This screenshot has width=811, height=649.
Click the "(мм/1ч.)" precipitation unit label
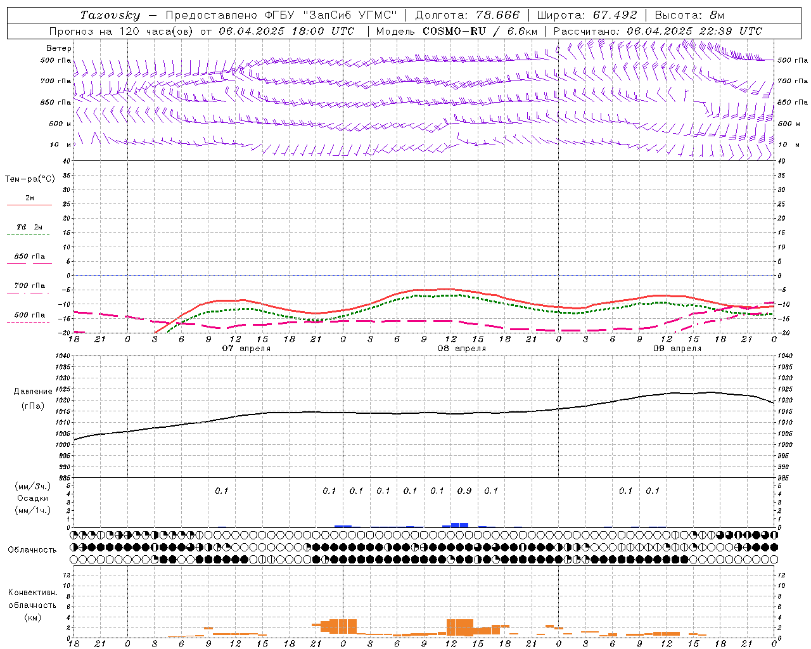(x=33, y=510)
